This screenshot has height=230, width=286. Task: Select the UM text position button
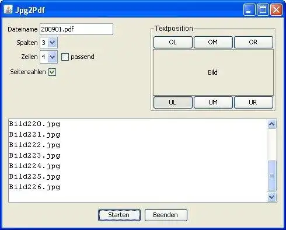point(213,102)
